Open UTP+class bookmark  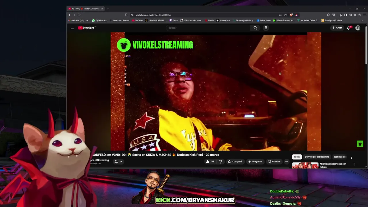point(191,20)
